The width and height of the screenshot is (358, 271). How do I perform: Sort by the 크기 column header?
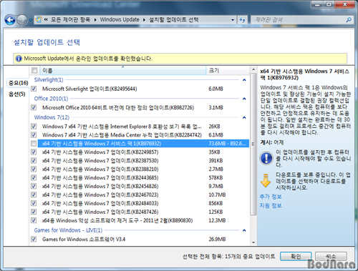[x=228, y=71]
